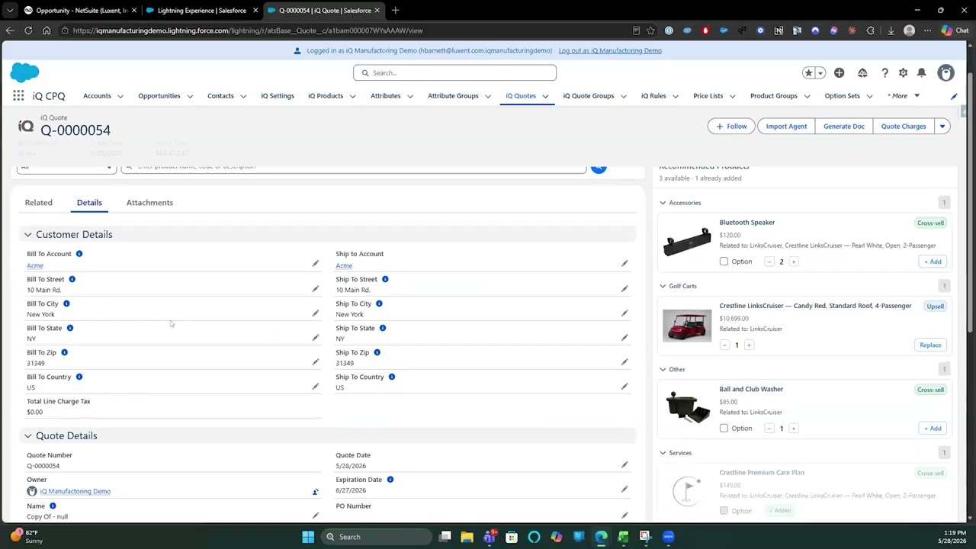
Task: Open the Price Lists tab dropdown chevron
Action: [x=732, y=96]
